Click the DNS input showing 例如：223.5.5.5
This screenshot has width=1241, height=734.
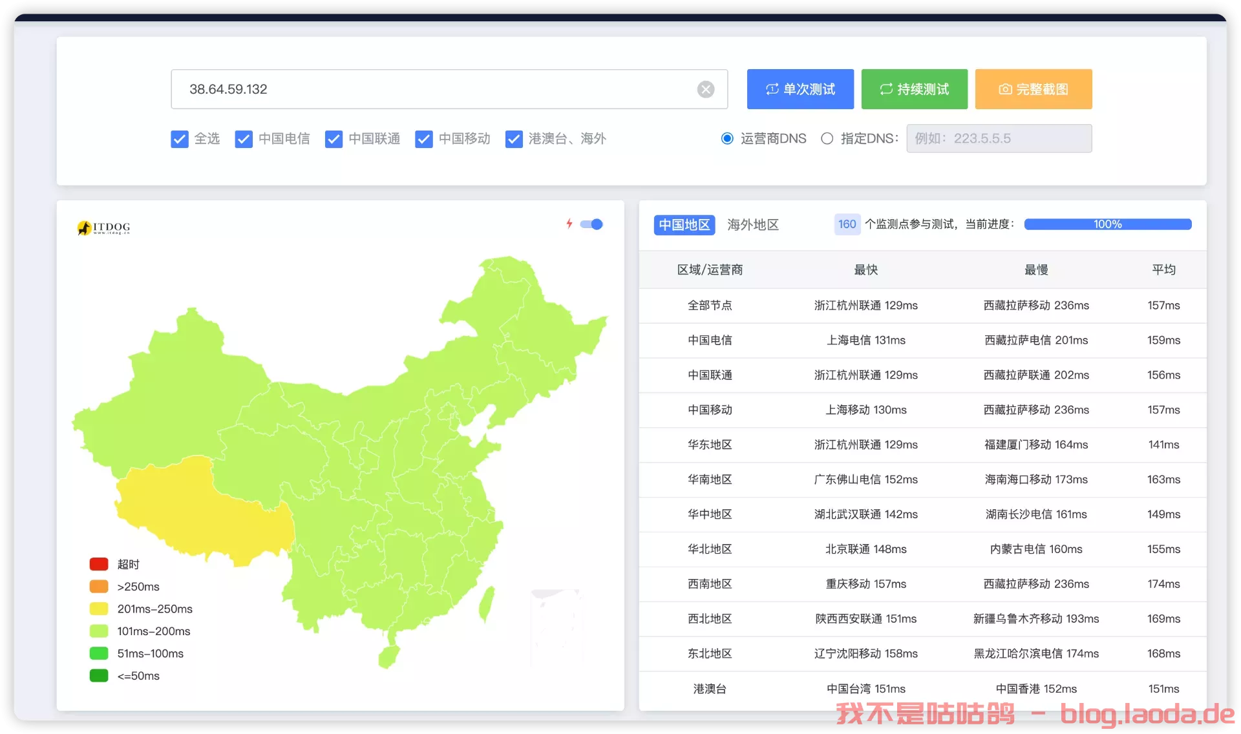click(999, 138)
